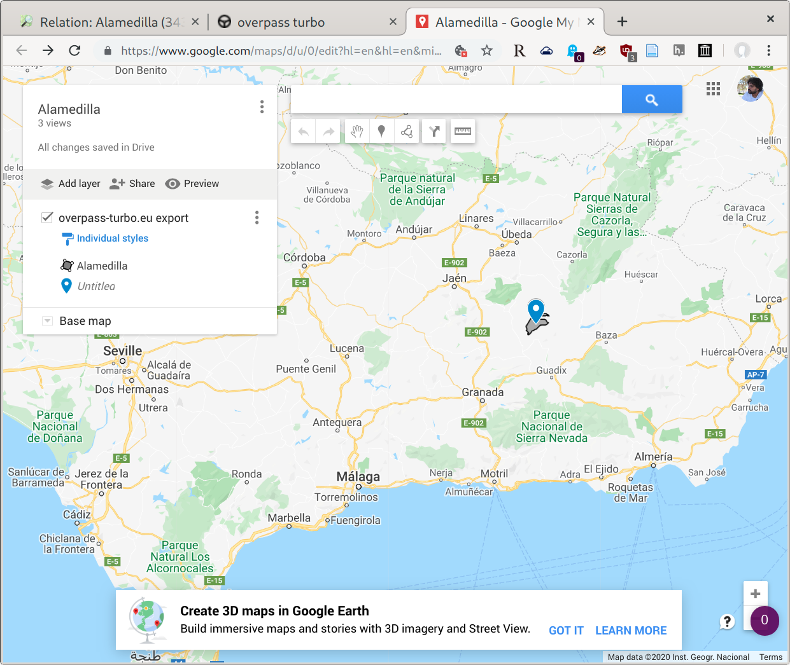The image size is (790, 665).
Task: Zoom in the map with plus button
Action: [756, 594]
